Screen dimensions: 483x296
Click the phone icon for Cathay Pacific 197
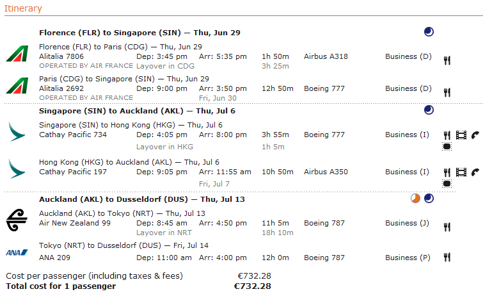(475, 172)
